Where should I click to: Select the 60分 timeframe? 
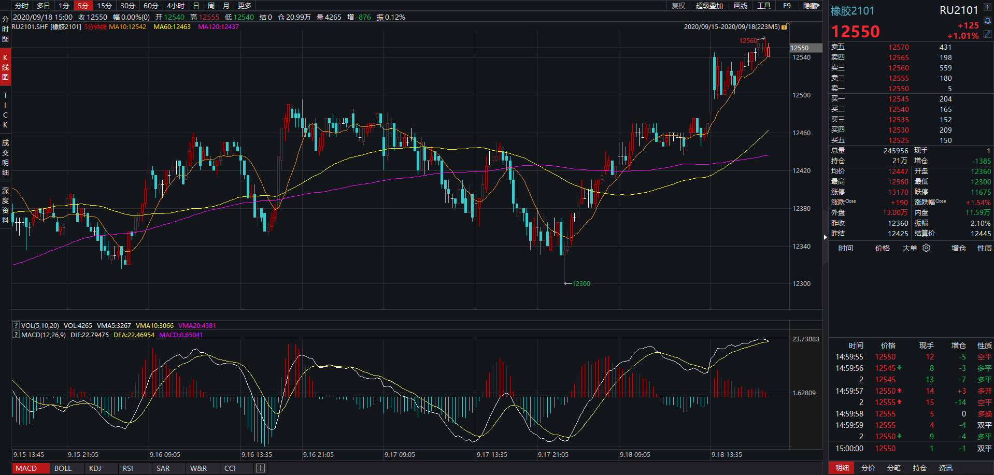coord(151,6)
